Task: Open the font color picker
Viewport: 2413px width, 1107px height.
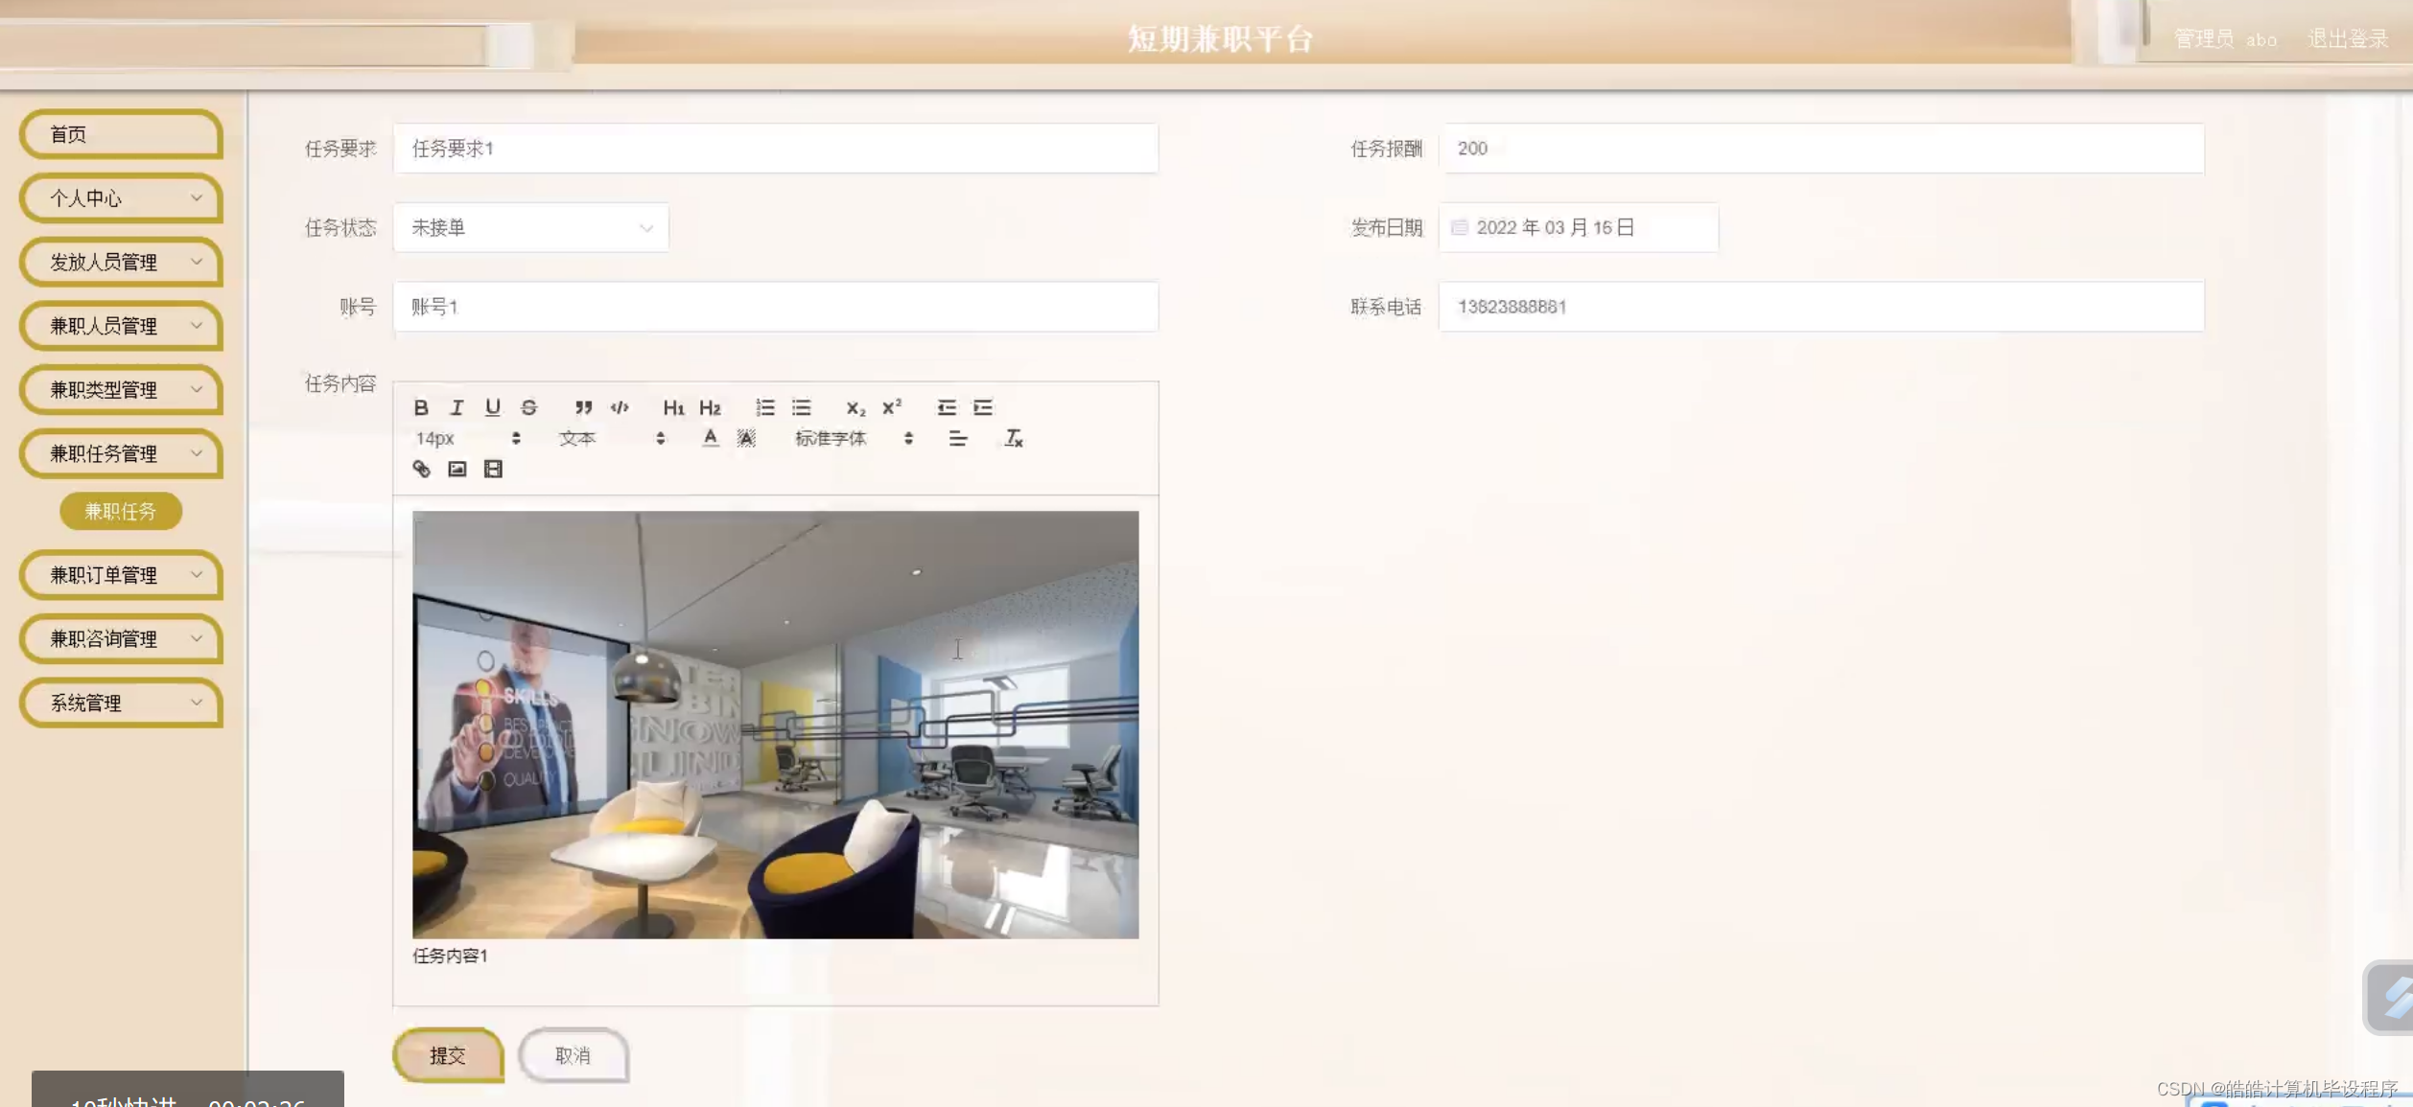Action: (710, 438)
